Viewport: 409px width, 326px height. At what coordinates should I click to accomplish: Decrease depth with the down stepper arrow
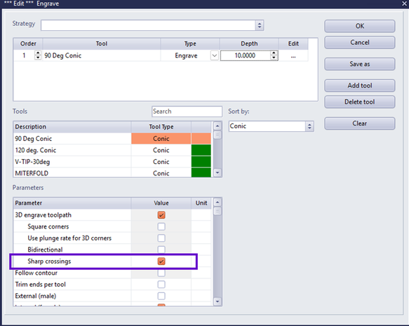(x=274, y=58)
